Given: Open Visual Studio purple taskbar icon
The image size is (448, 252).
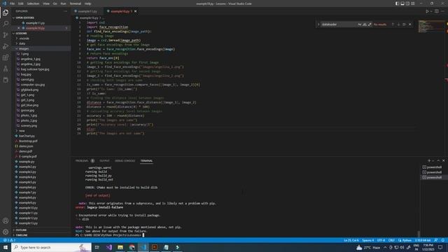Looking at the screenshot, I should [109, 247].
